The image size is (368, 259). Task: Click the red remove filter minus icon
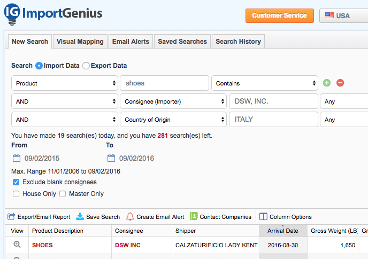340,83
